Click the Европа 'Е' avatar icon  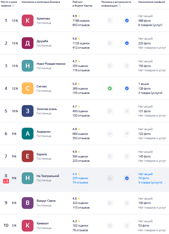coord(28,156)
